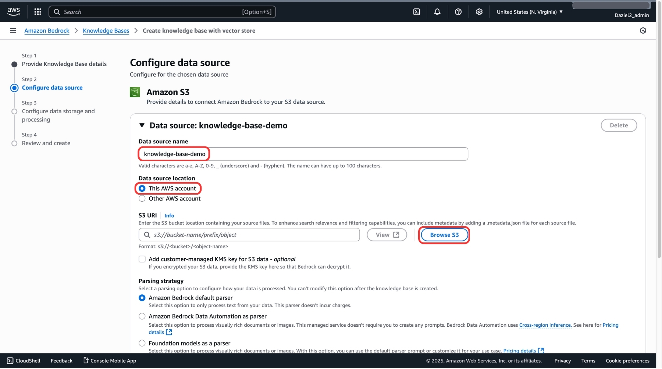Select the Other AWS account radio button
The image size is (662, 369).
point(142,199)
